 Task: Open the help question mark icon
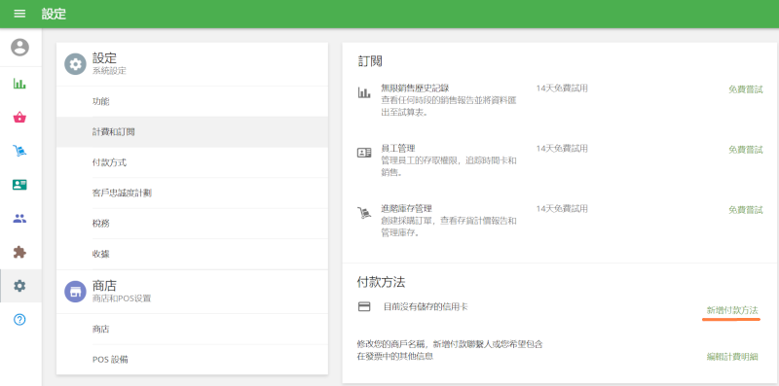tap(19, 320)
